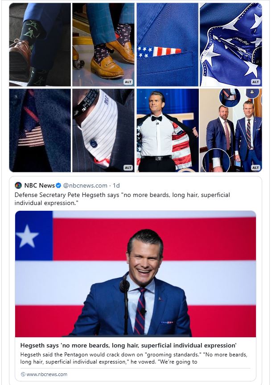Open ALT badge on striped cuff photo
The width and height of the screenshot is (272, 385).
(128, 168)
